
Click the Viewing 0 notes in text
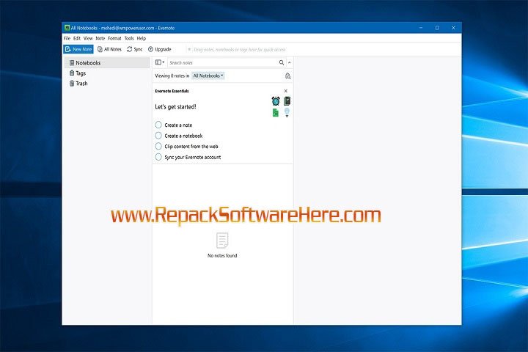pyautogui.click(x=172, y=76)
